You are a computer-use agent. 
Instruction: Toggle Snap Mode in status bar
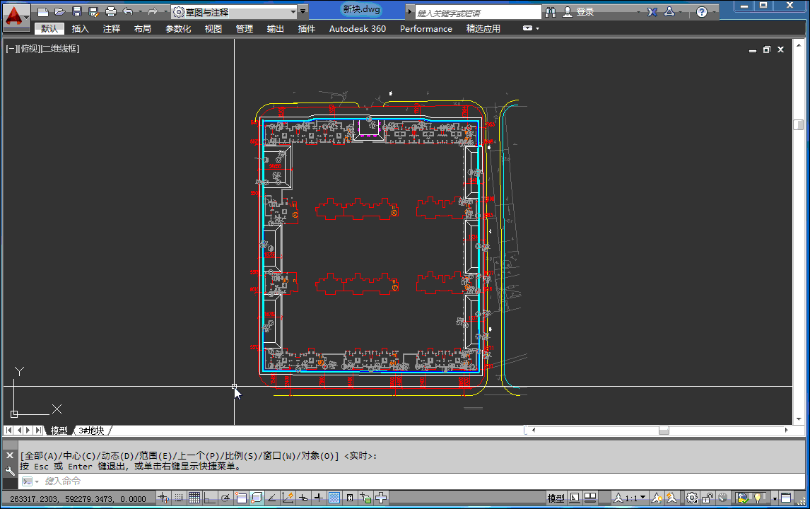(x=179, y=498)
